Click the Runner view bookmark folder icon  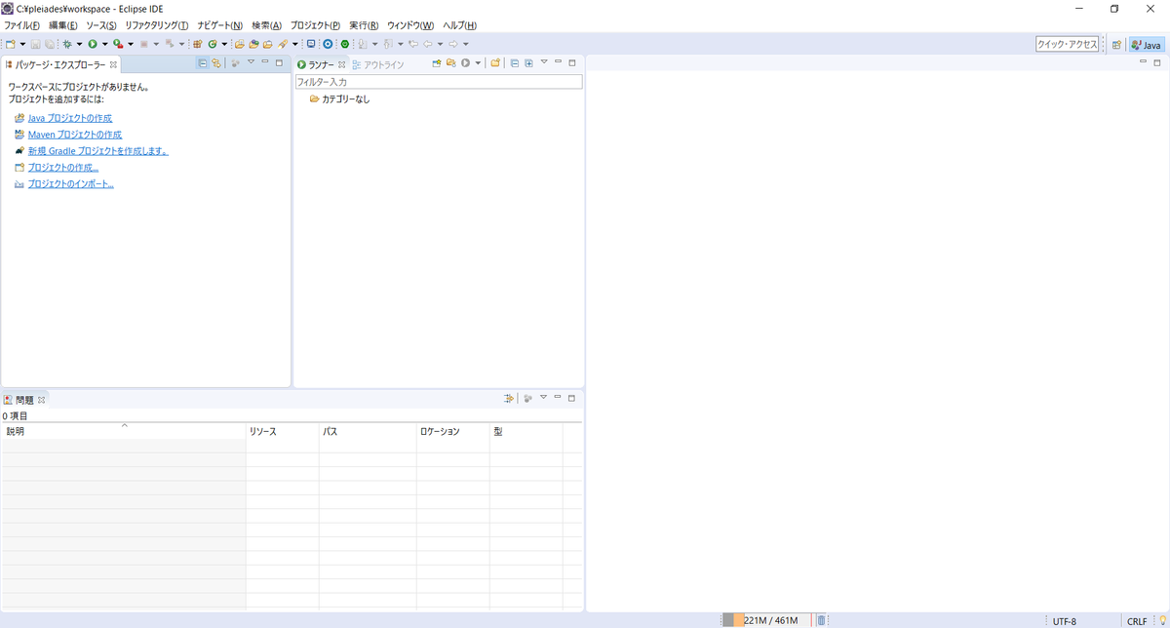click(494, 63)
